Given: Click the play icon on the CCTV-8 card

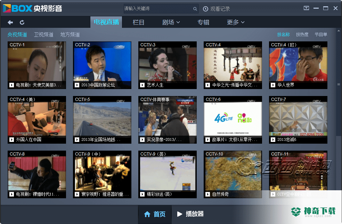Looking at the screenshot, I should 11,194.
